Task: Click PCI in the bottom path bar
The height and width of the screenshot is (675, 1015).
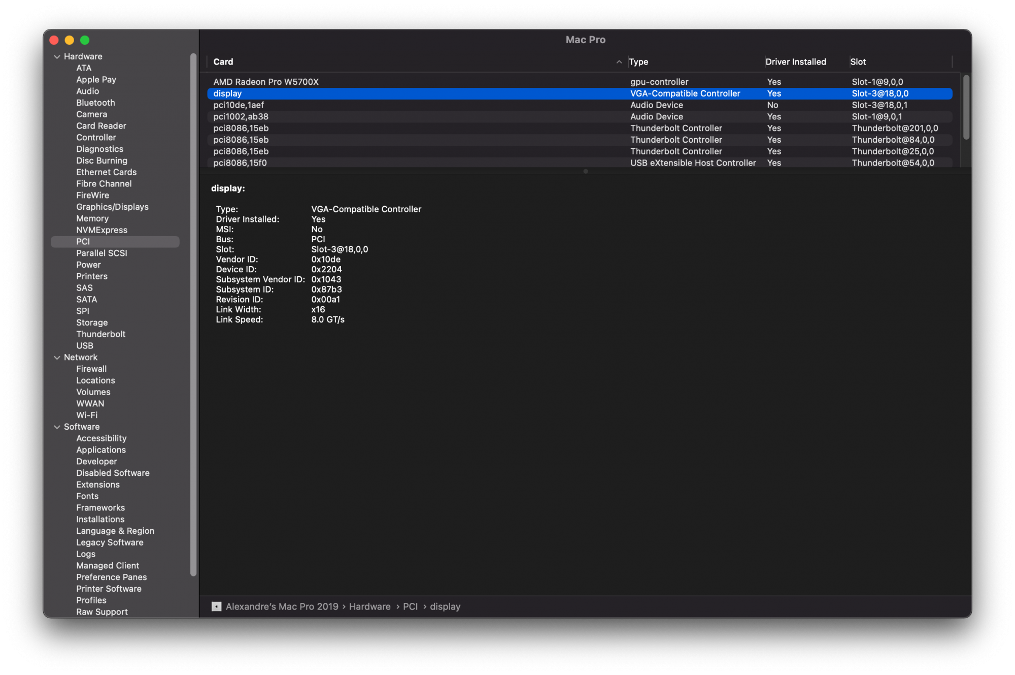Action: click(x=410, y=606)
